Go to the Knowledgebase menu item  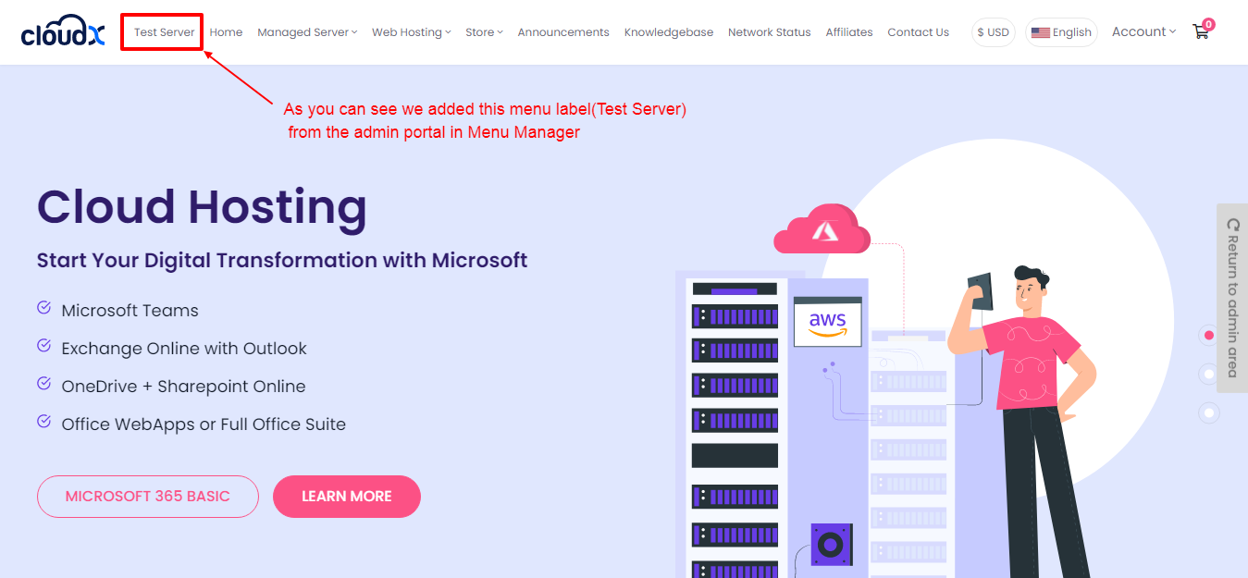pyautogui.click(x=668, y=32)
